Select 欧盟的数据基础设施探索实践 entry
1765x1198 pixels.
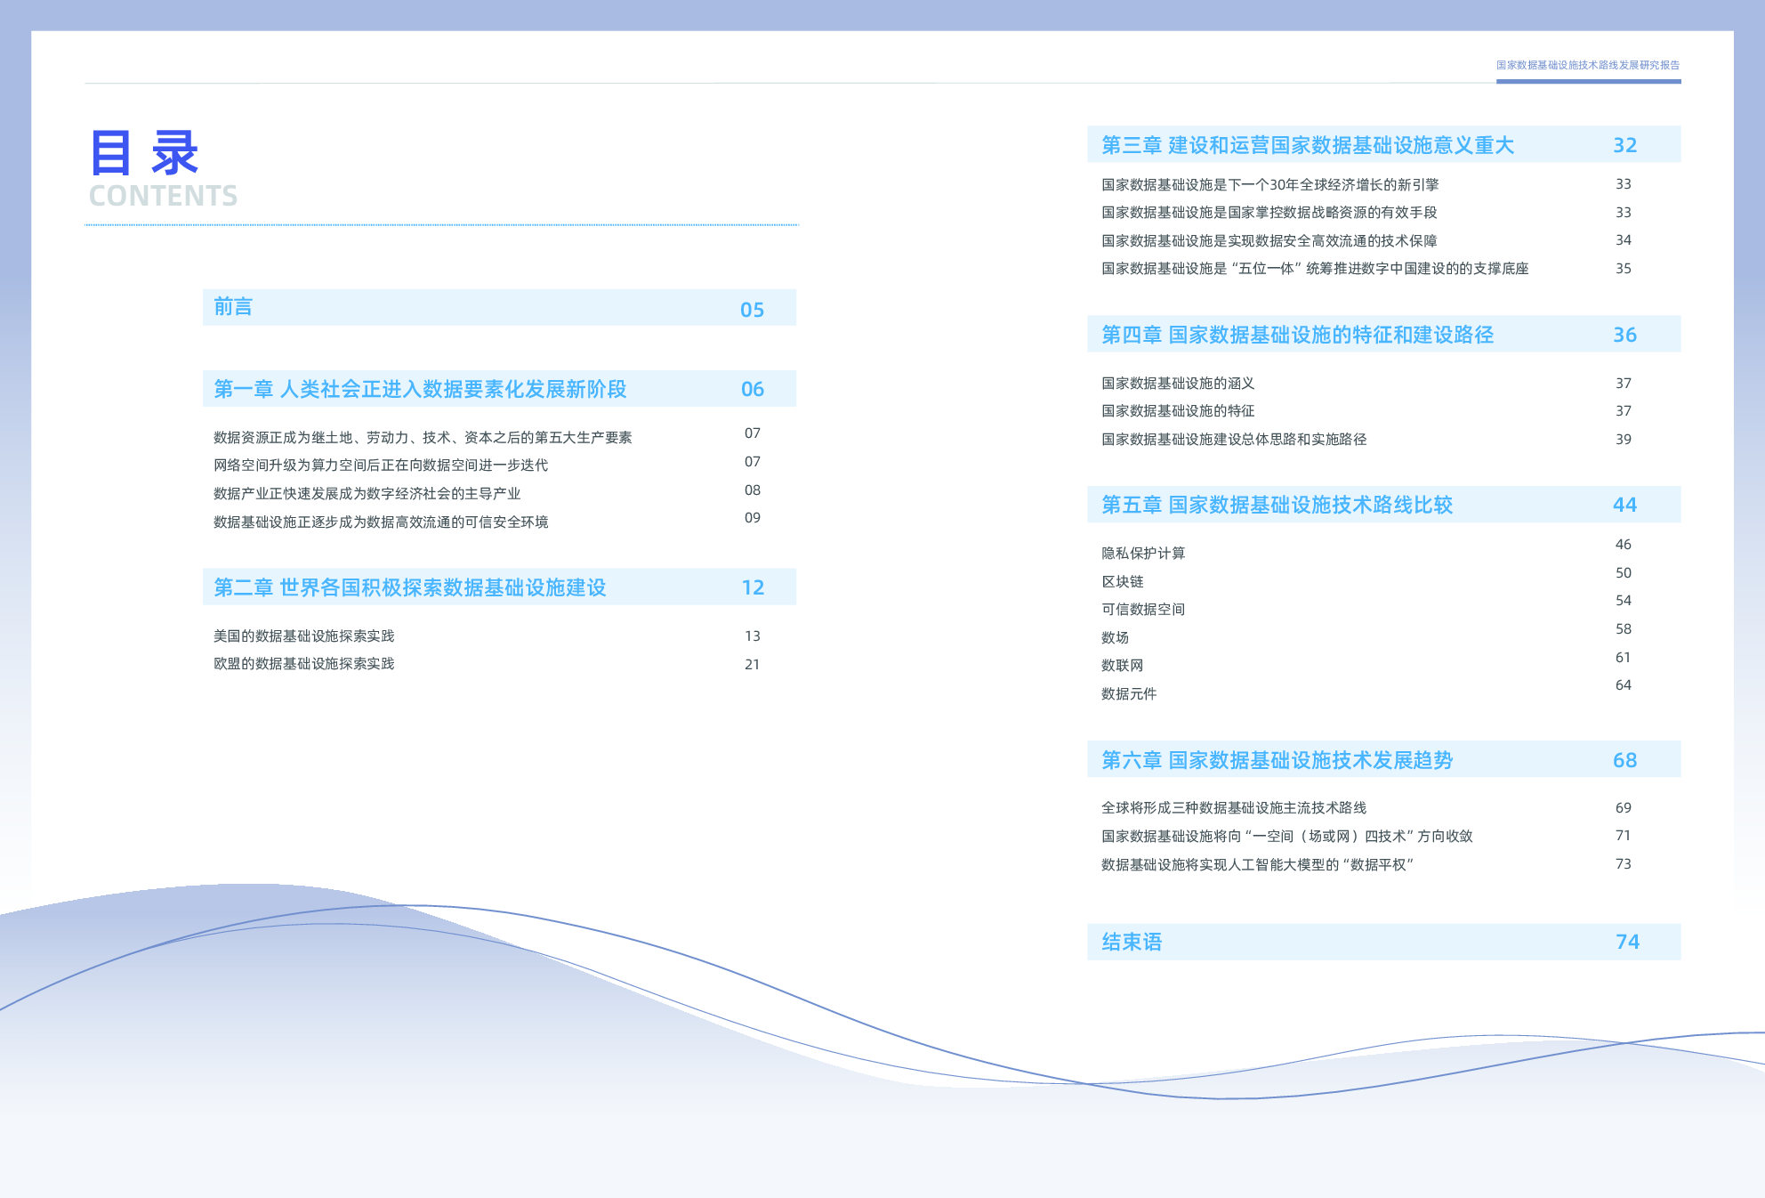point(303,664)
